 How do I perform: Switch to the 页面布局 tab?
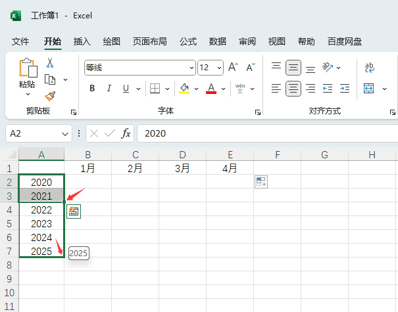click(x=150, y=41)
